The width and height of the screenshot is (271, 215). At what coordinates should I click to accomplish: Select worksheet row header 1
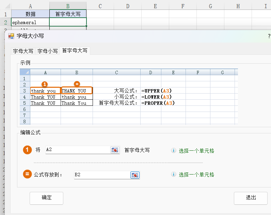tap(5, 14)
